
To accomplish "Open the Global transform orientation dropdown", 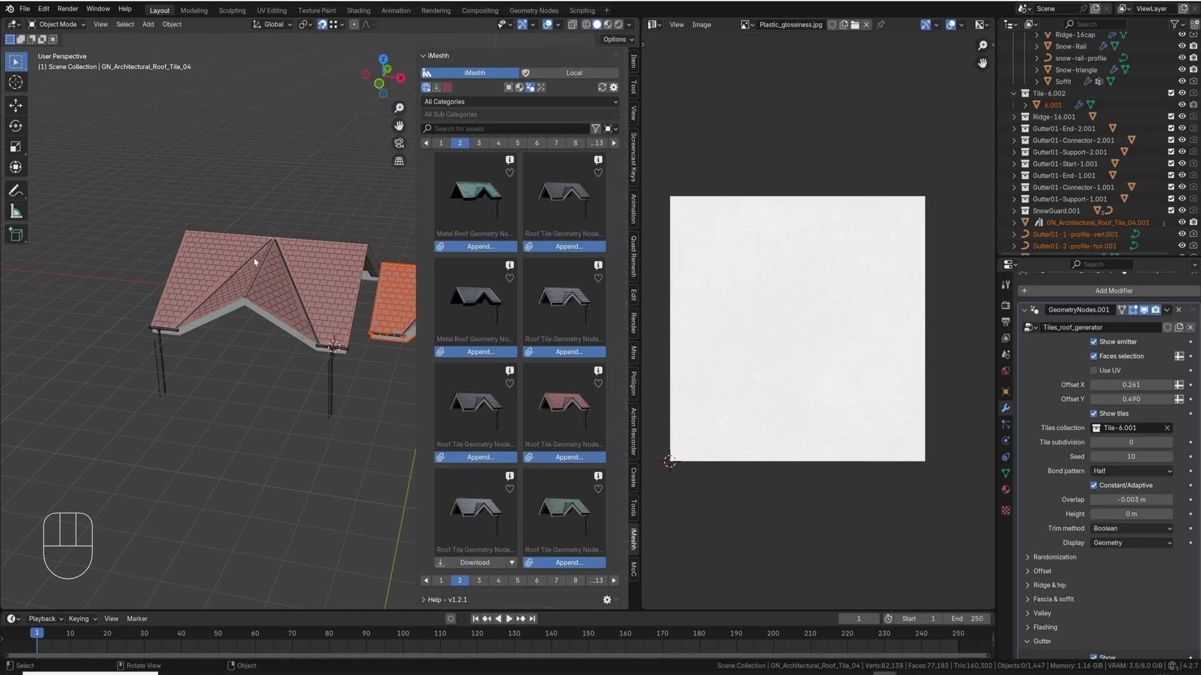I will point(273,24).
